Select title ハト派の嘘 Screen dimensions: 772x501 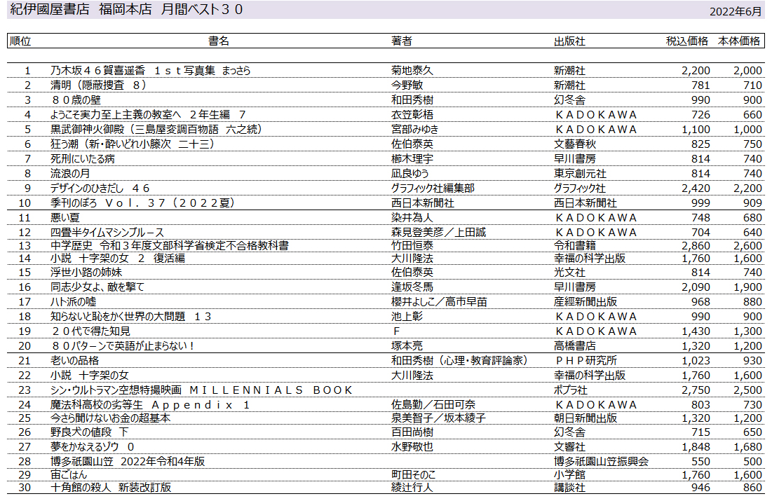click(x=74, y=301)
